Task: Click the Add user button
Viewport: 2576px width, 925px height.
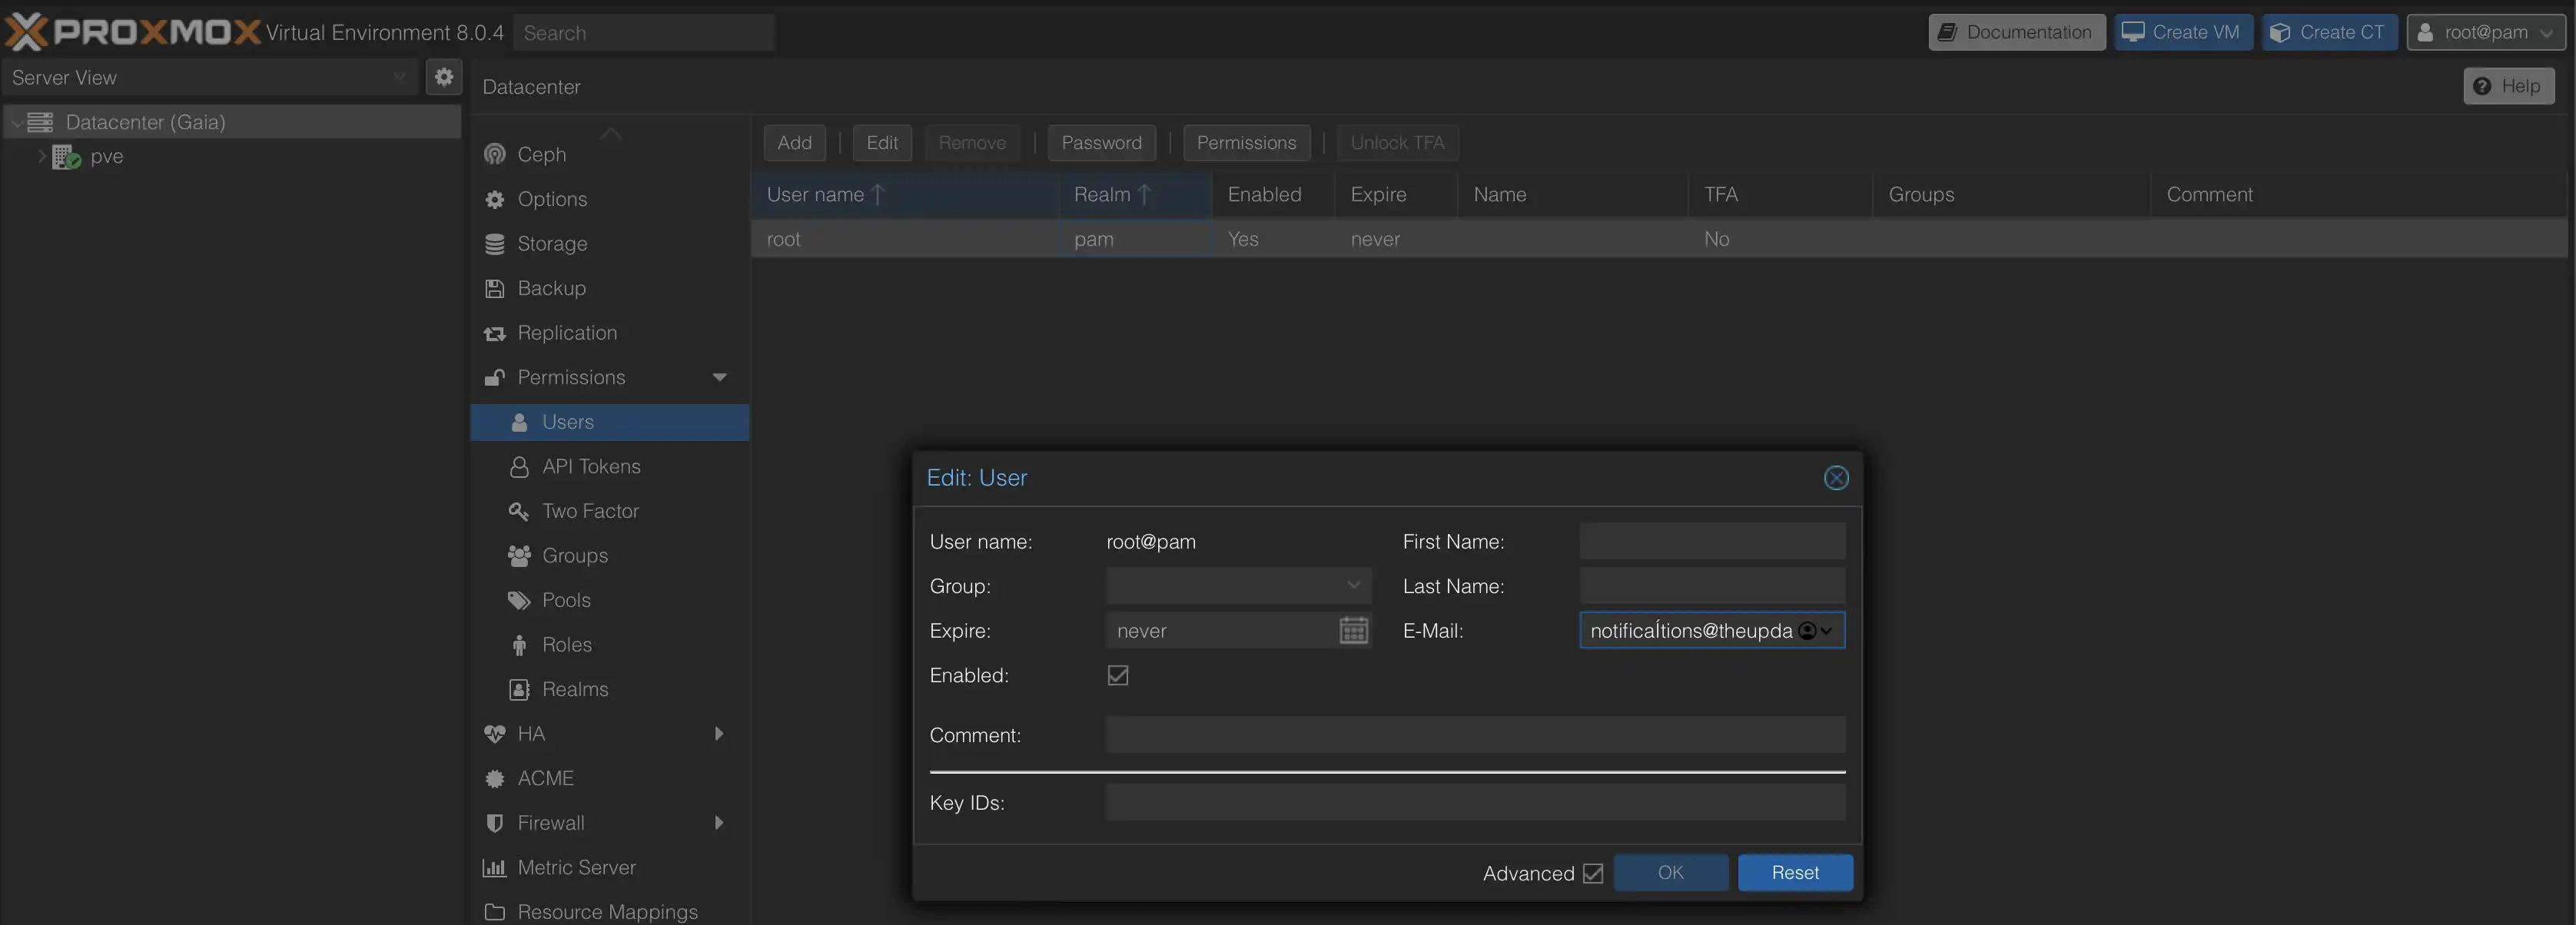Action: click(x=794, y=143)
